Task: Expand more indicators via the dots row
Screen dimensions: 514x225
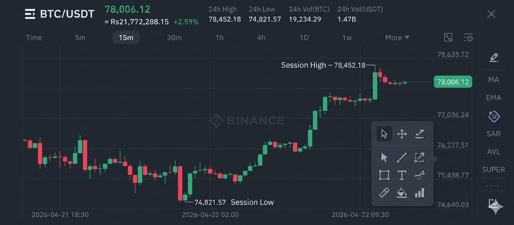Action: 493,186
